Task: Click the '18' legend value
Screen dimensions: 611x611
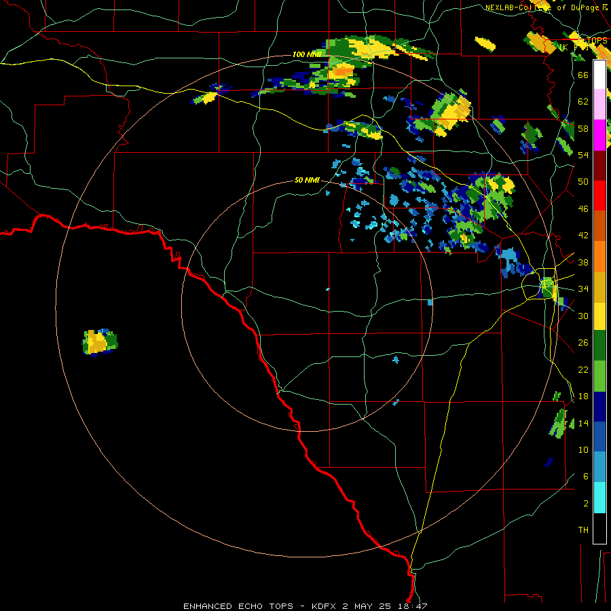Action: click(583, 396)
